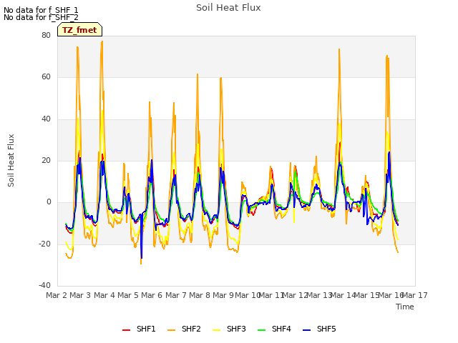This screenshot has height=343, width=458.
Task: Click the -20 y-axis tick label
Action: point(44,244)
